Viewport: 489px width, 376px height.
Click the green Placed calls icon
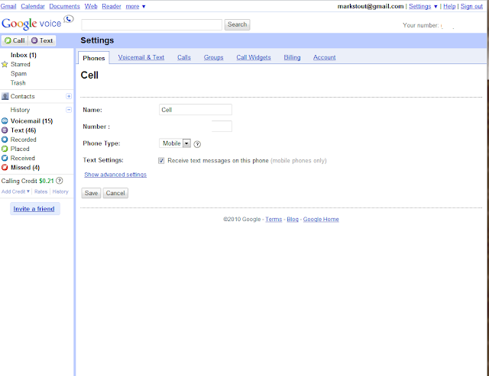[5, 149]
